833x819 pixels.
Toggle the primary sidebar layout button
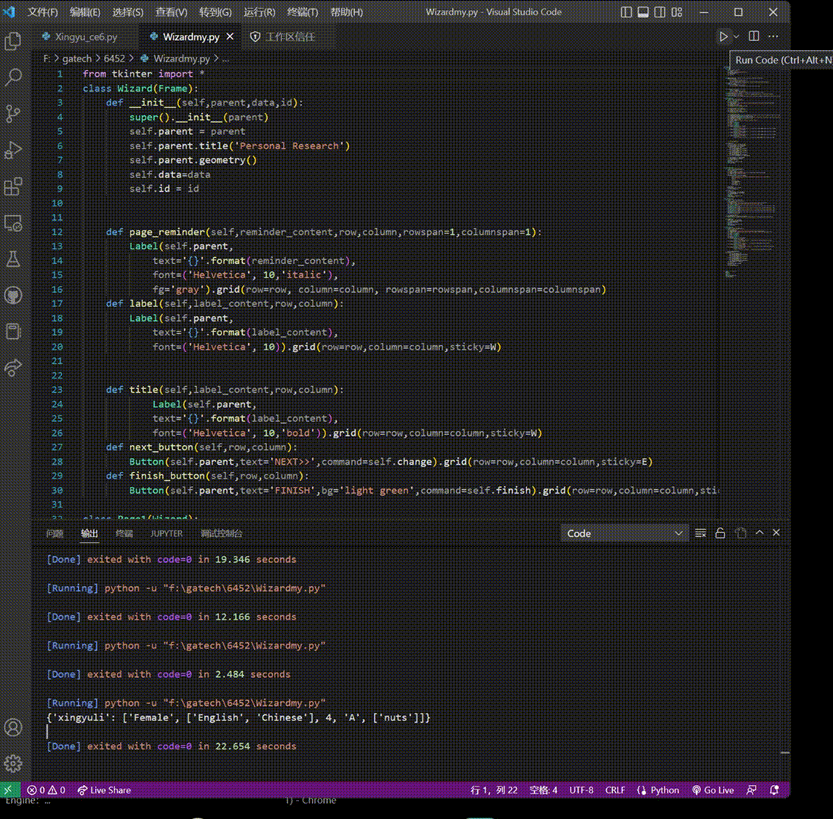click(627, 12)
